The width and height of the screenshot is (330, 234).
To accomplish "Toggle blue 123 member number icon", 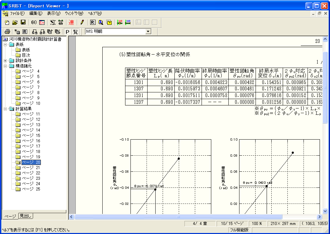I will coord(128,22).
